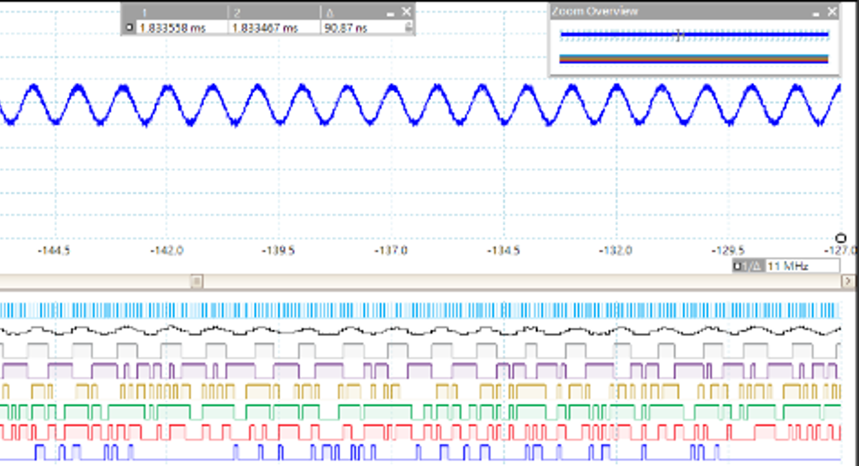Click the horizontal scrollbar thumb
Viewport: 859px width, 466px height.
[x=197, y=281]
